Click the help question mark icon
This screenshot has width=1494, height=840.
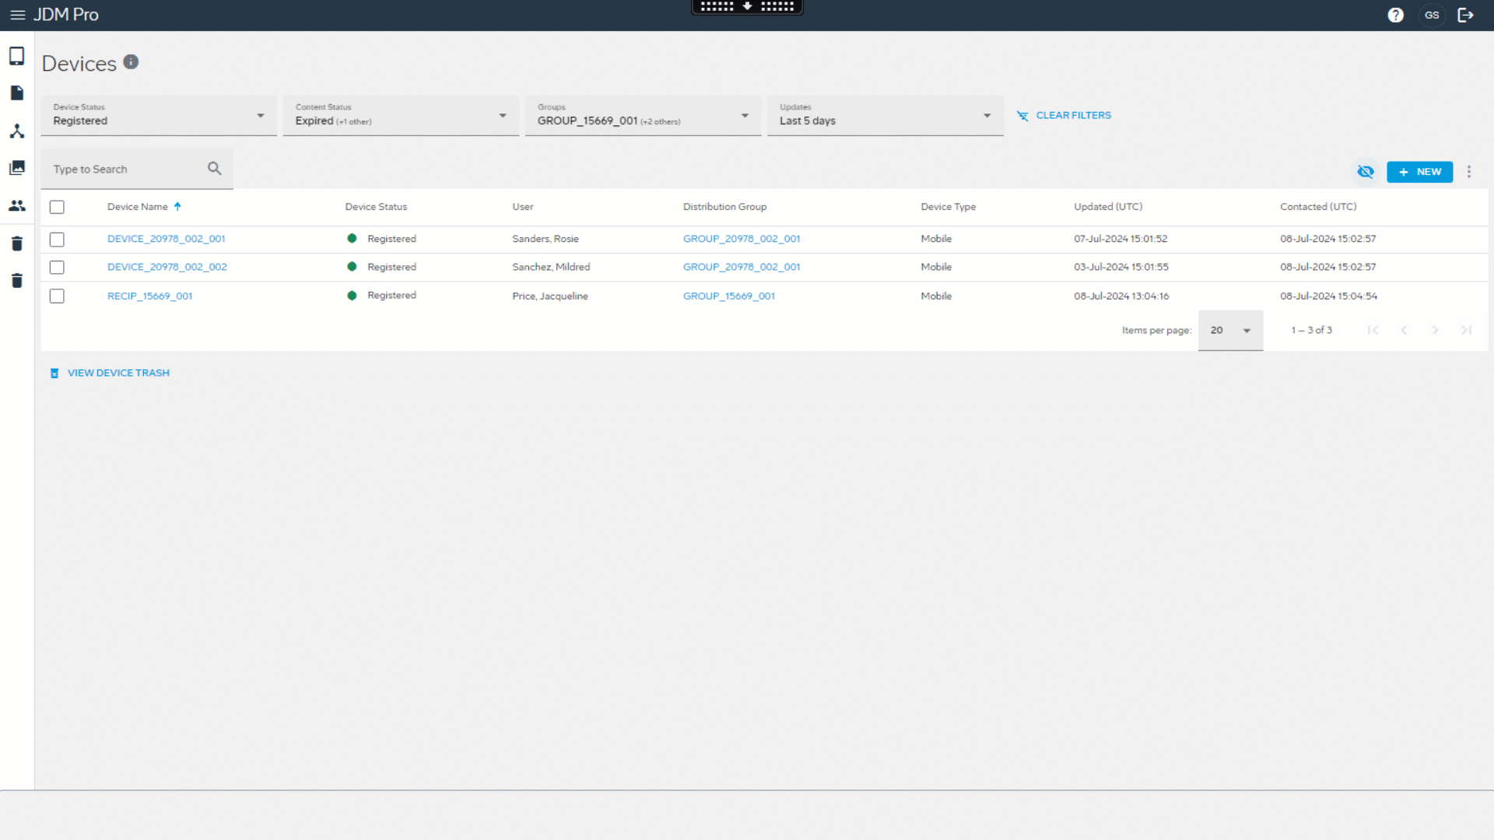[1395, 15]
